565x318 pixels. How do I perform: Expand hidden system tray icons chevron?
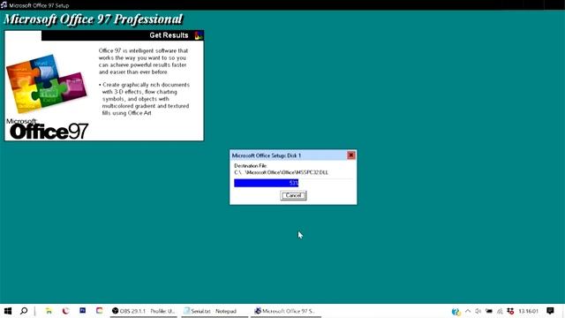click(x=468, y=311)
